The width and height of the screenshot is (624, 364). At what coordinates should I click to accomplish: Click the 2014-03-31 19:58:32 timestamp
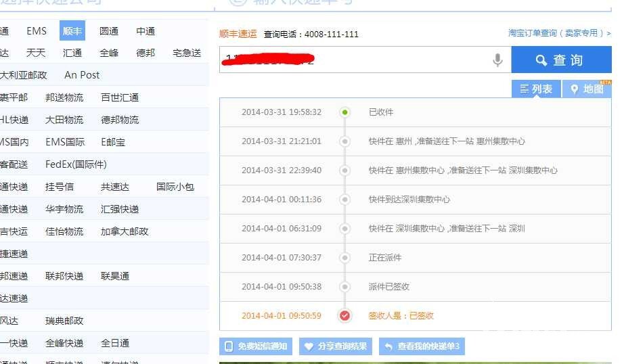(x=282, y=112)
